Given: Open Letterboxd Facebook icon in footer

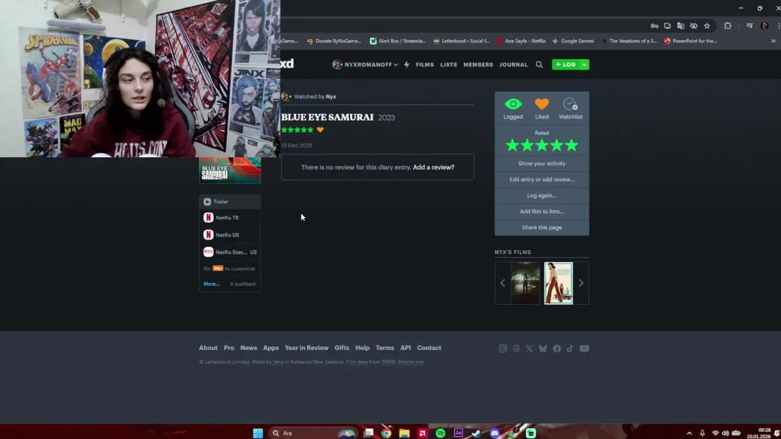Looking at the screenshot, I should 556,348.
